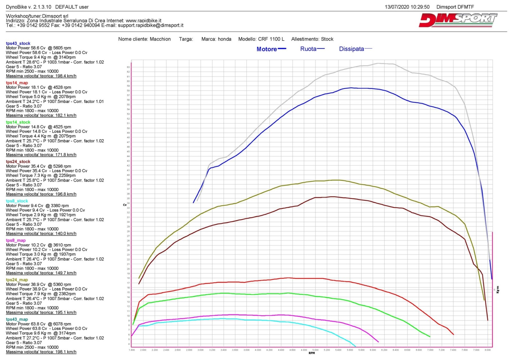
Task: Select the tps8_map run title
Action: (x=16, y=240)
